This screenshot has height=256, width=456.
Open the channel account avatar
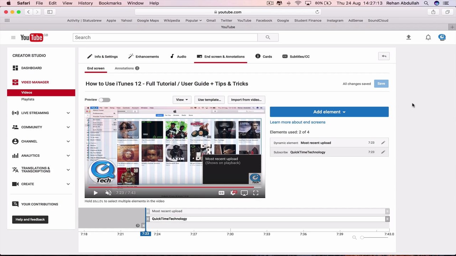[442, 37]
